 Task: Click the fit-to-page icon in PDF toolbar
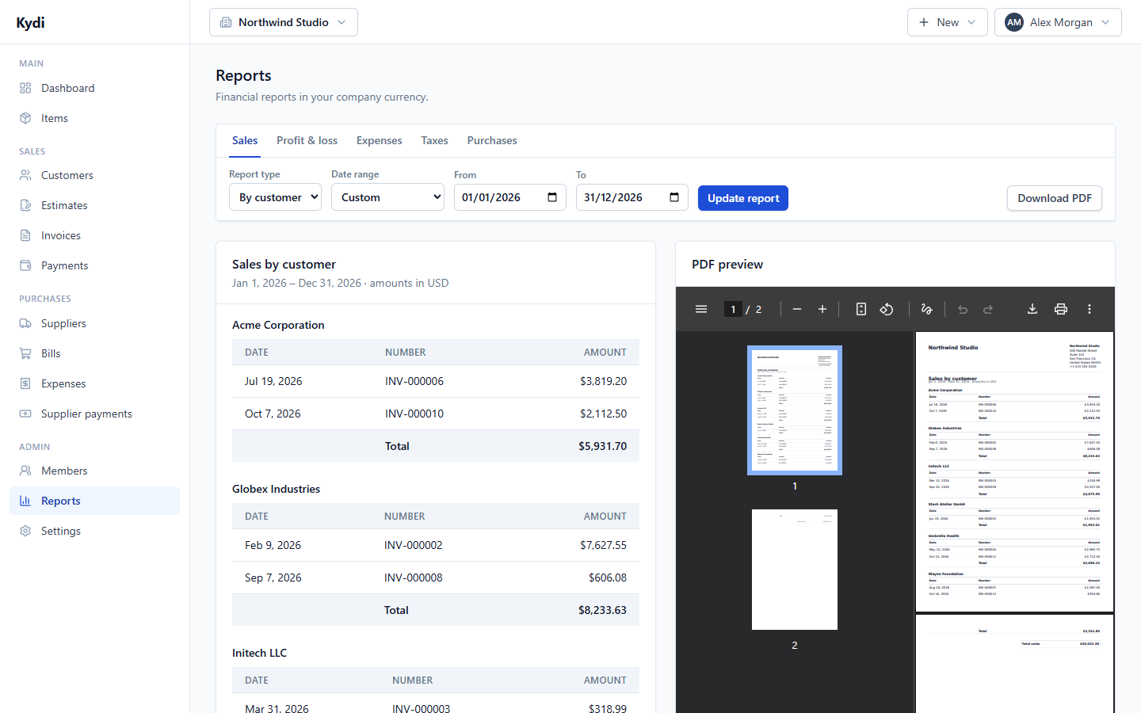[x=861, y=309]
